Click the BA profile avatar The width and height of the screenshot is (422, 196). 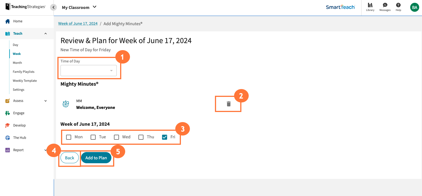point(414,7)
